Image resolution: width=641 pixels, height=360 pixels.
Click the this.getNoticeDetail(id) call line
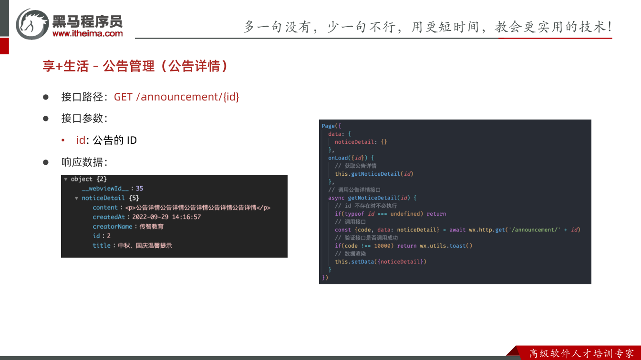click(374, 174)
